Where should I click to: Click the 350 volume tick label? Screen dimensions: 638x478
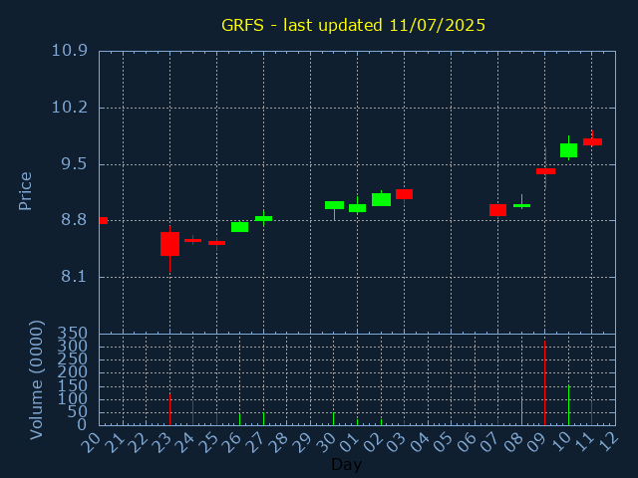(x=73, y=335)
